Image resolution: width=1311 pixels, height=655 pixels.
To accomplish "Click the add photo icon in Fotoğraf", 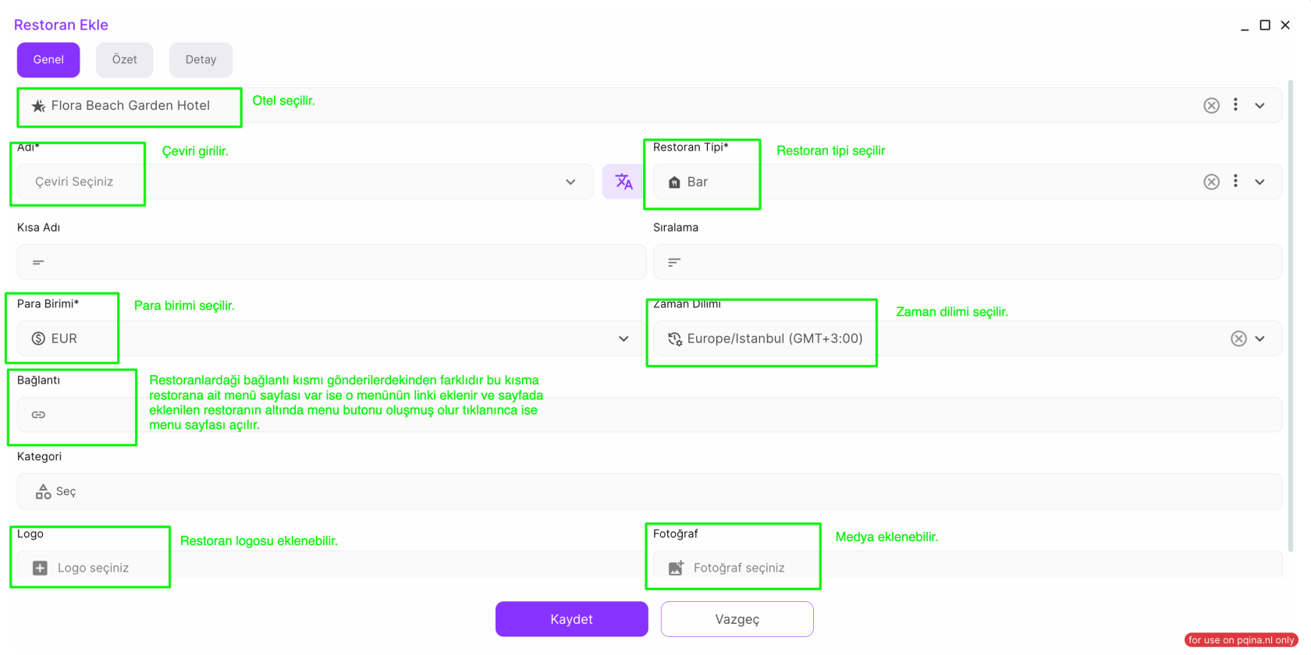I will tap(676, 568).
